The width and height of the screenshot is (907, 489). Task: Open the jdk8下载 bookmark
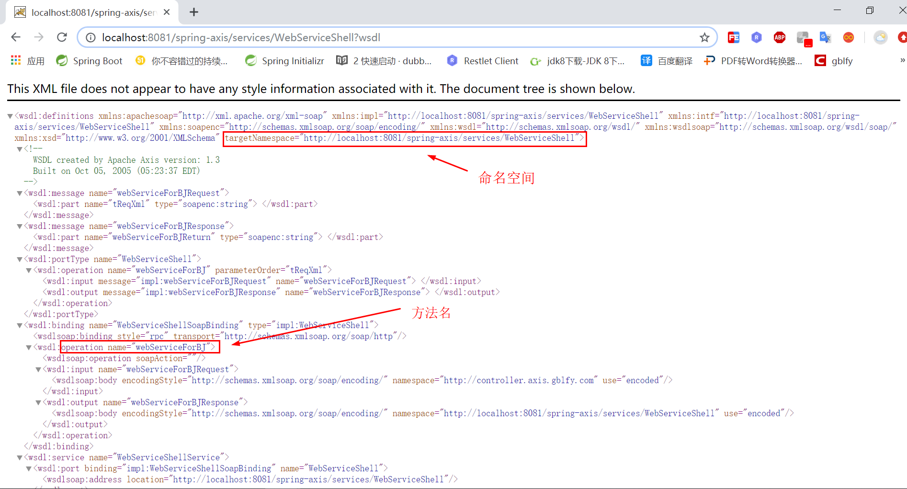(578, 61)
